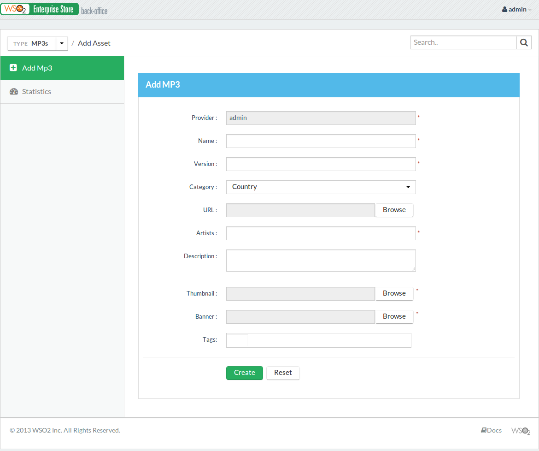Click the WSO2 logo in the footer
This screenshot has height=451, width=539.
(521, 431)
